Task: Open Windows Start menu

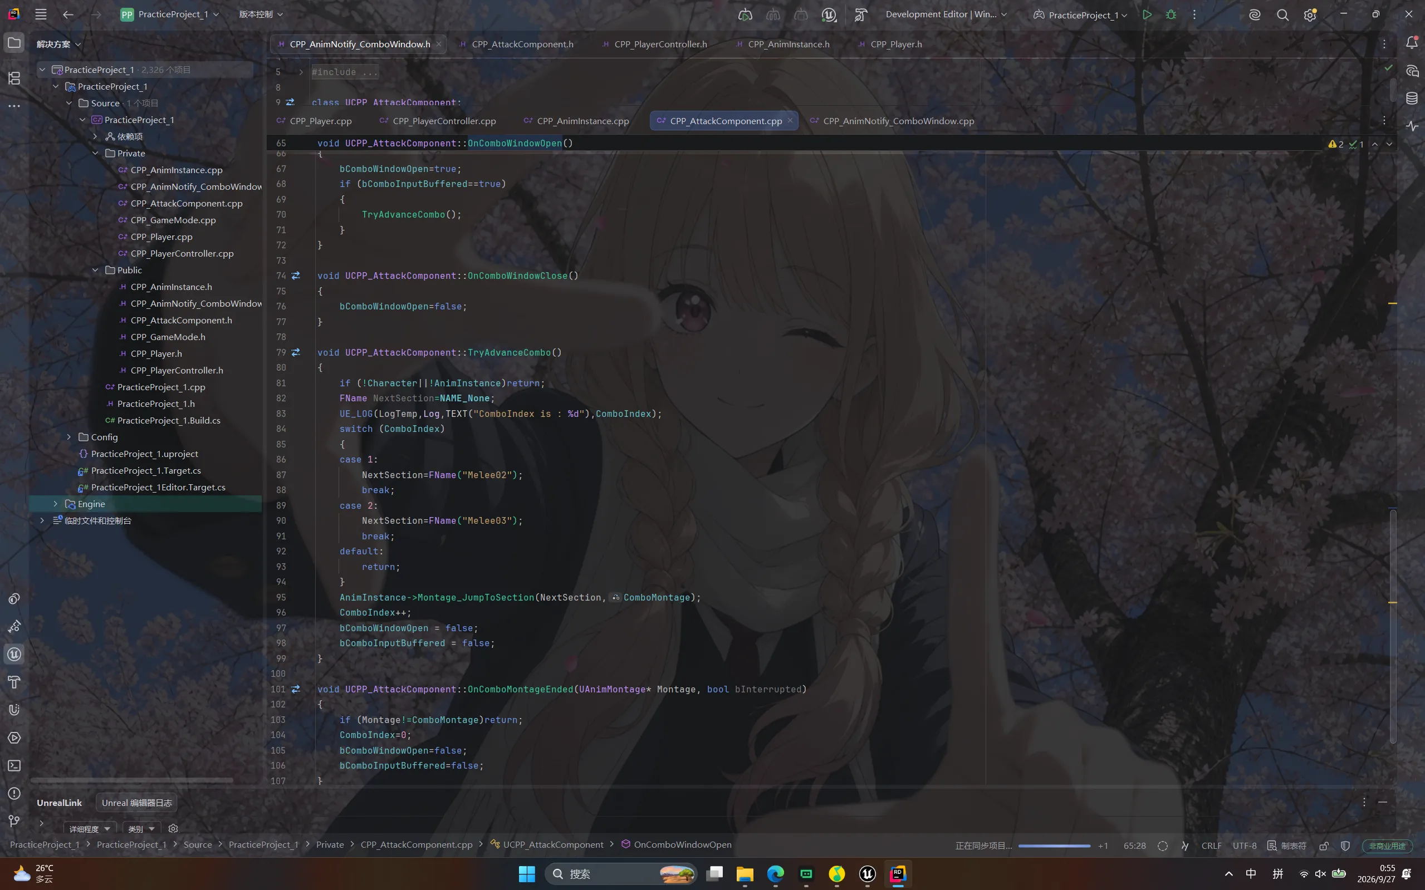Action: click(526, 874)
